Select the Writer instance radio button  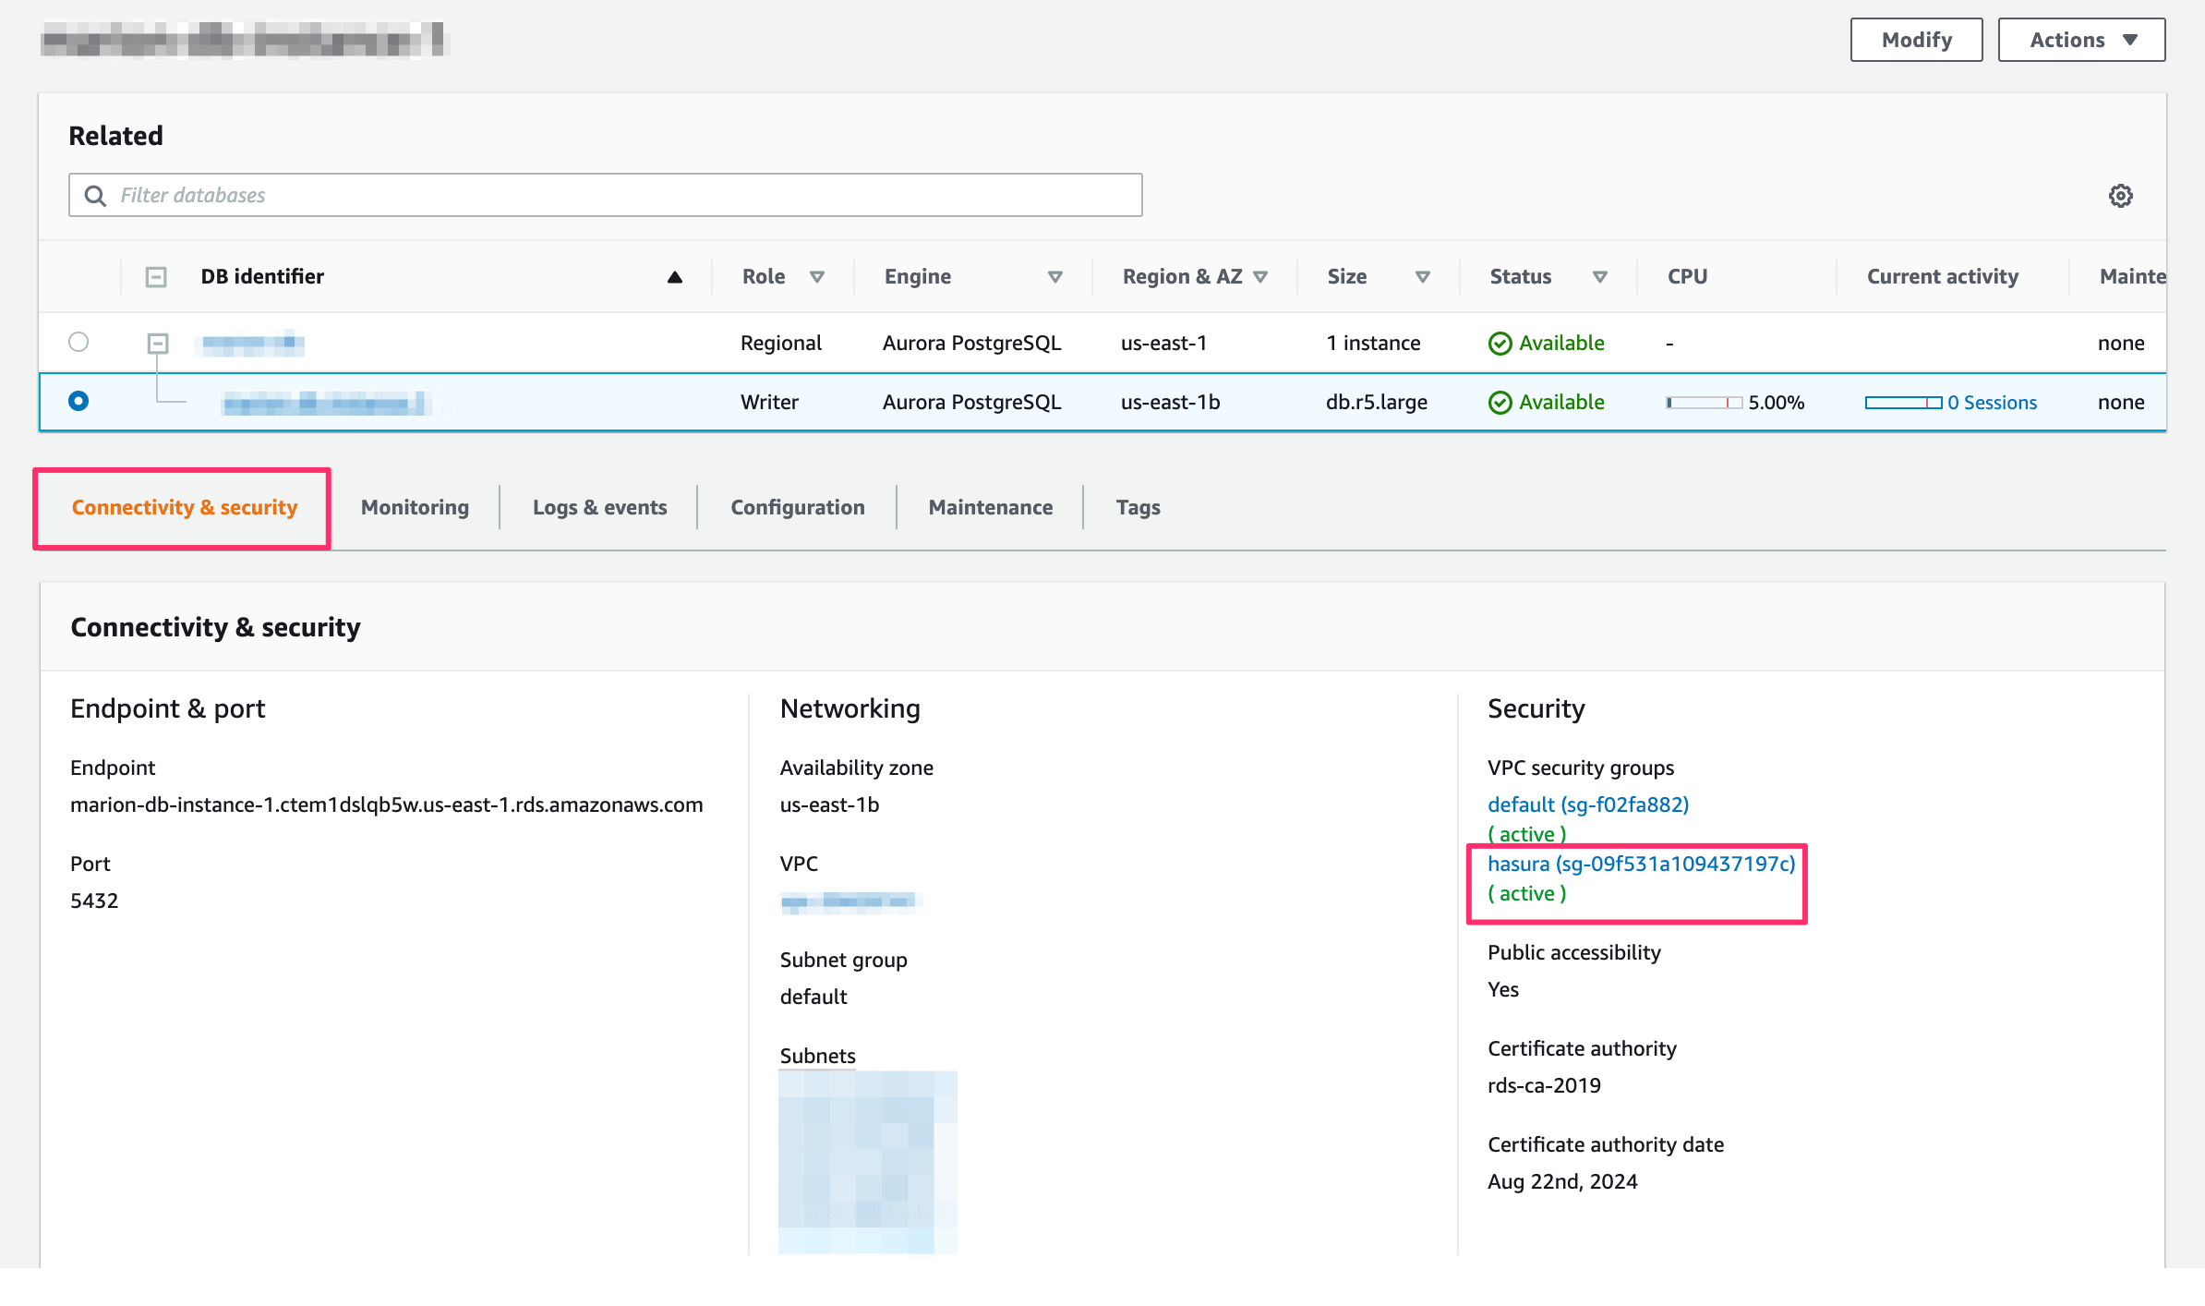pos(78,401)
